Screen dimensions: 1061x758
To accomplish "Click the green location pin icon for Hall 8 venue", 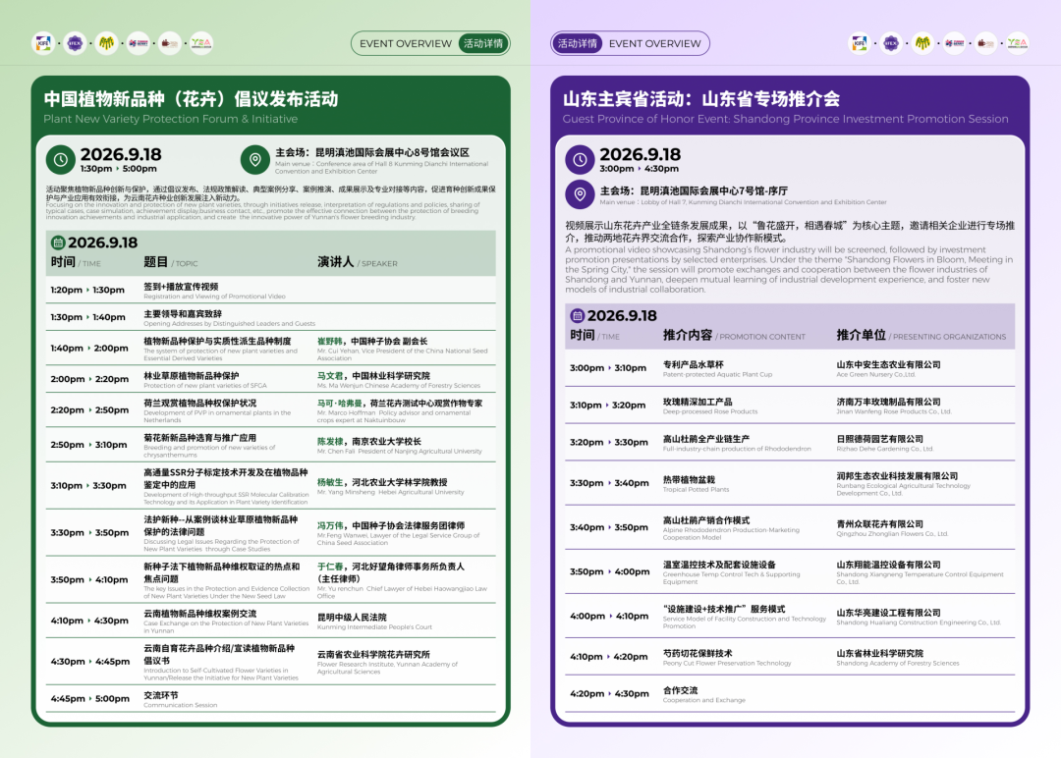I will [x=255, y=160].
